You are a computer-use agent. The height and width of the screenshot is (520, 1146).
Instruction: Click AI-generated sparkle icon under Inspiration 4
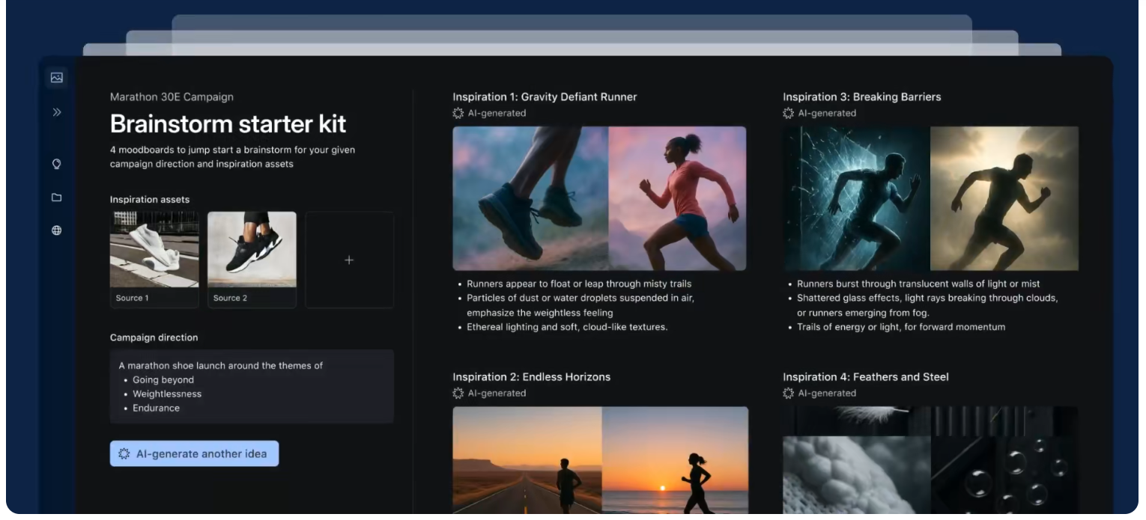pyautogui.click(x=789, y=394)
